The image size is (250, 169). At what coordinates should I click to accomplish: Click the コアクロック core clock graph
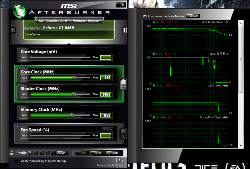pyautogui.click(x=190, y=102)
